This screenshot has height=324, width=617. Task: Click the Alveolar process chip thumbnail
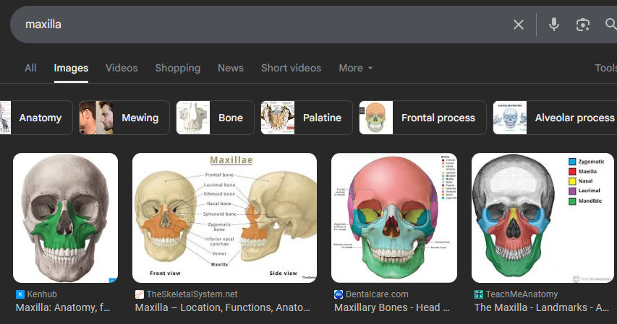[510, 118]
